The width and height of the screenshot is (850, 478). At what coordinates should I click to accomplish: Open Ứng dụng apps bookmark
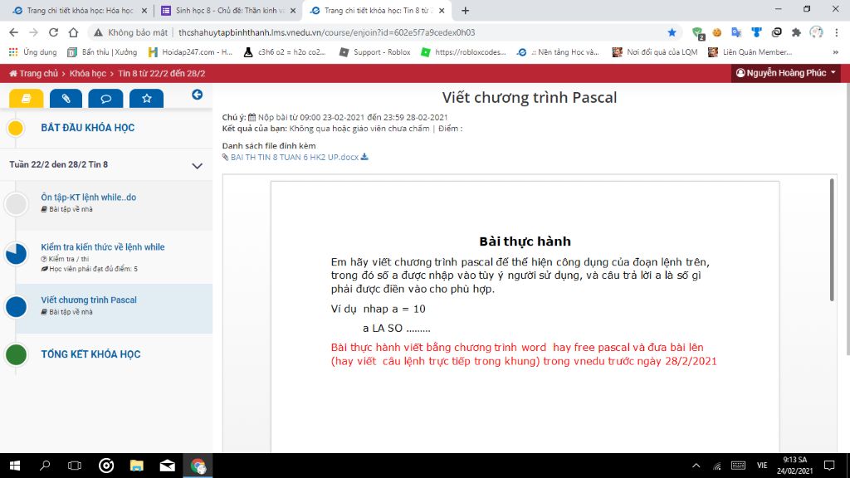click(x=33, y=52)
